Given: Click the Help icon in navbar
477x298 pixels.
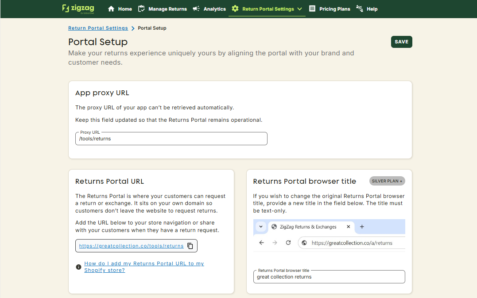Looking at the screenshot, I should [x=360, y=9].
